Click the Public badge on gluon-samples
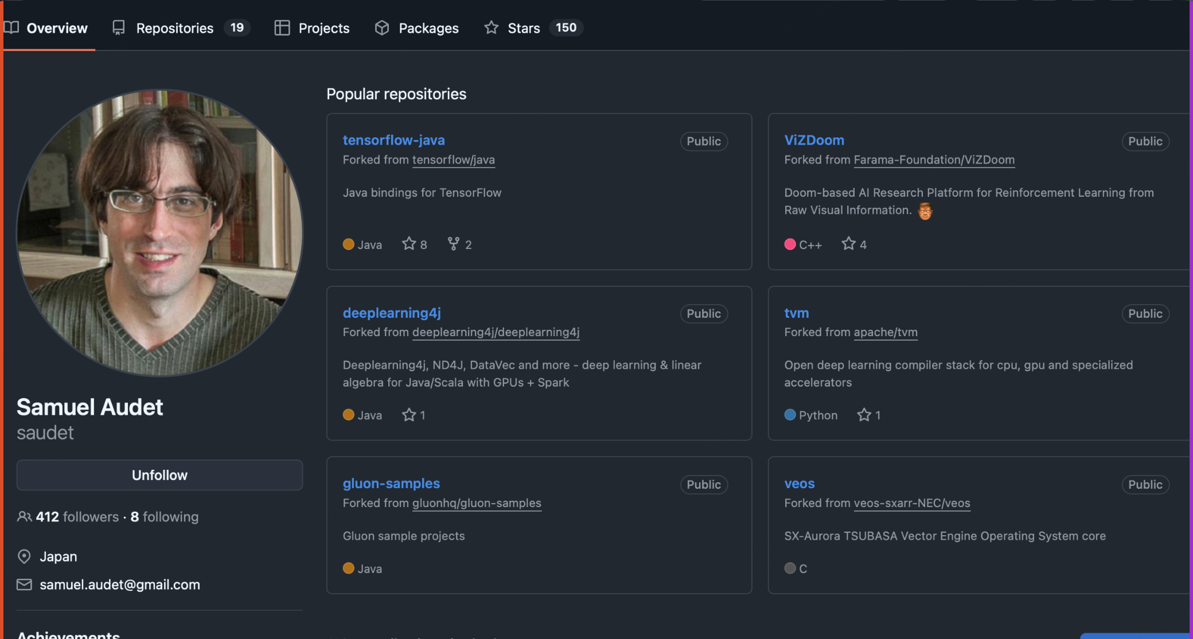The image size is (1193, 639). point(704,485)
